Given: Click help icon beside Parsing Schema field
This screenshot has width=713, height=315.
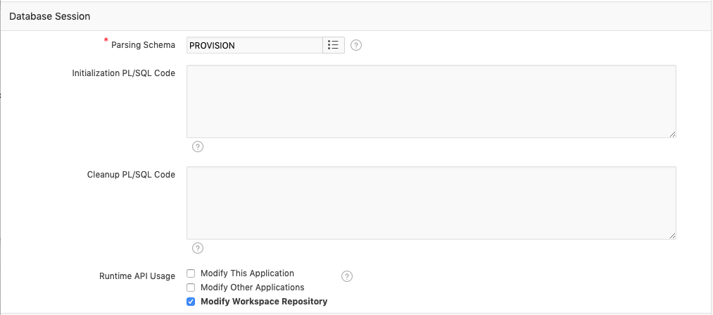Looking at the screenshot, I should point(356,45).
